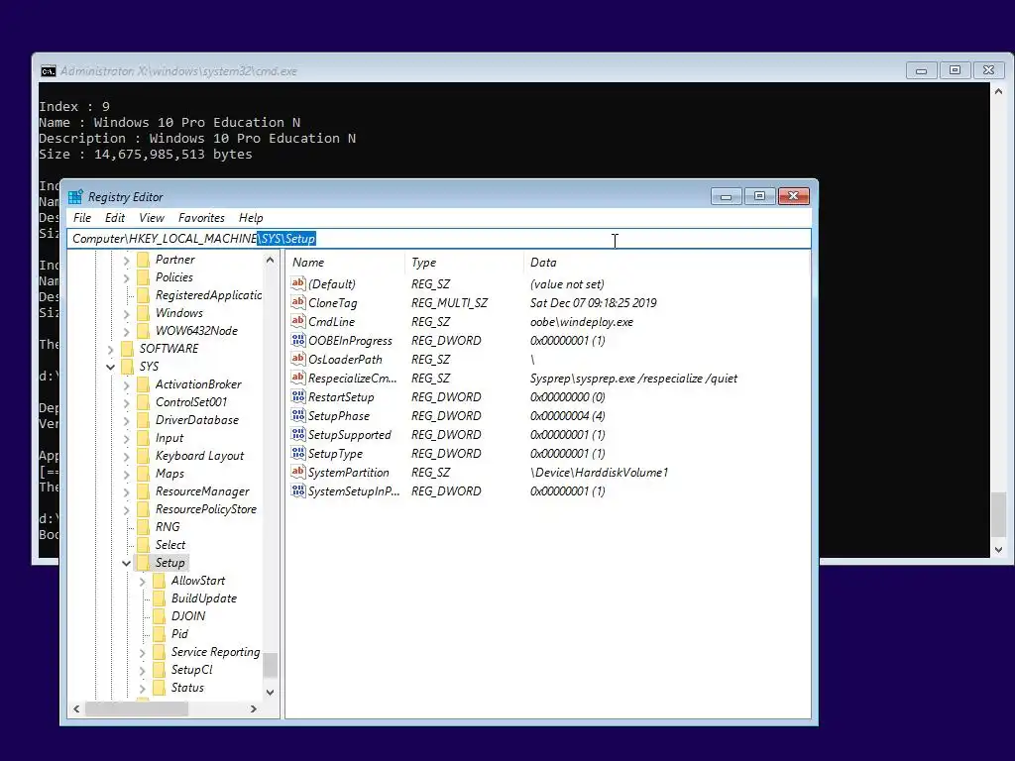The height and width of the screenshot is (761, 1015).
Task: Click the SOFTWARE hive folder icon
Action: point(128,348)
